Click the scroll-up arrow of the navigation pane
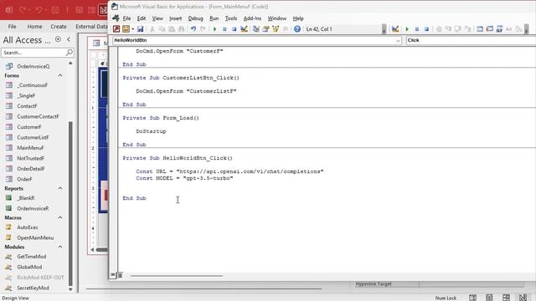This screenshot has height=301, width=536. pyautogui.click(x=70, y=64)
